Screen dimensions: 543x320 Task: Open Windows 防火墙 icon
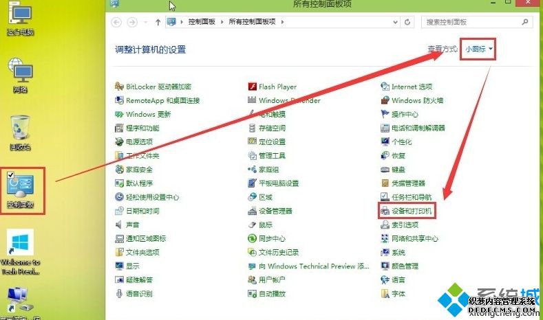point(385,100)
